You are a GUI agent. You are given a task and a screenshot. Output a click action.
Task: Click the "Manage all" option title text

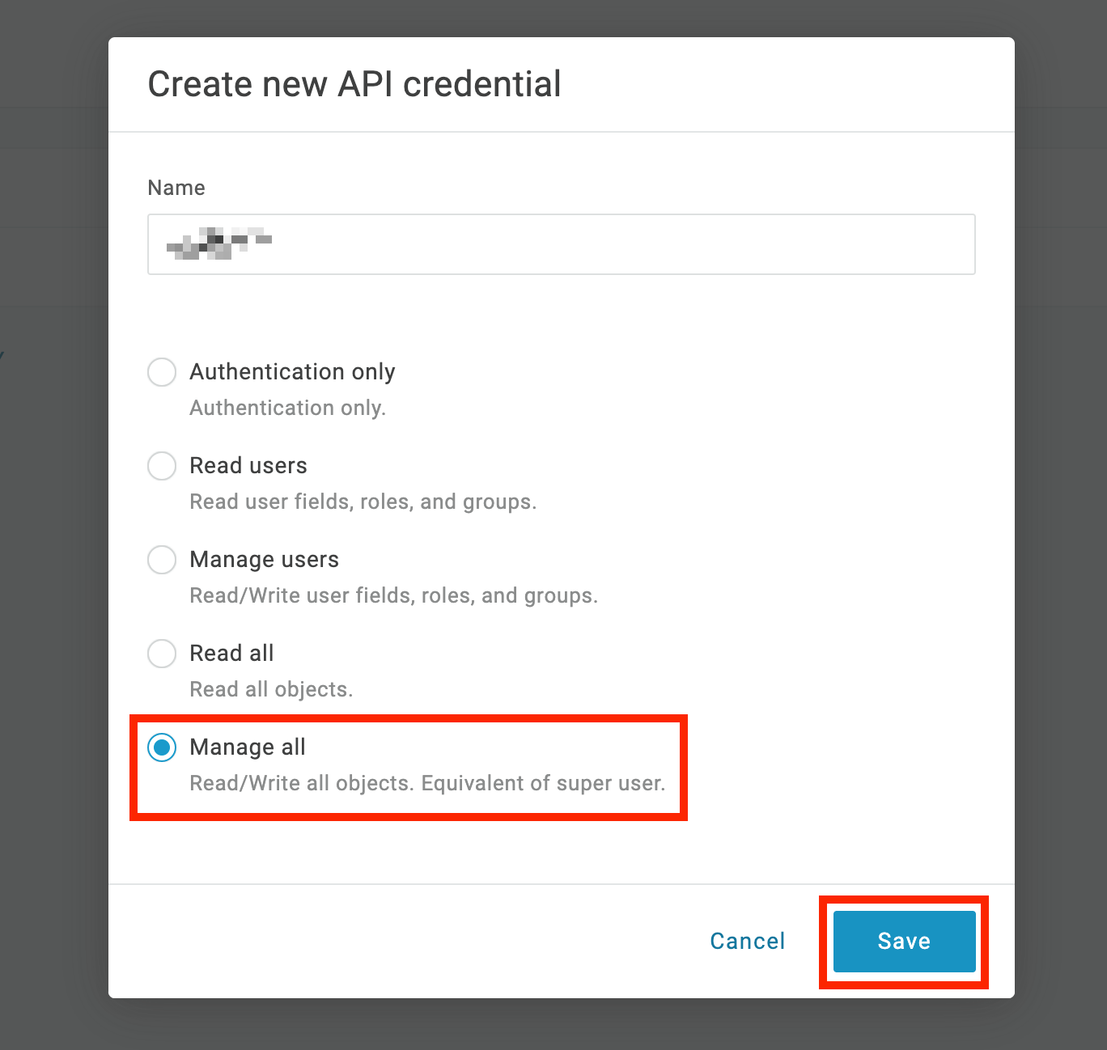coord(248,747)
